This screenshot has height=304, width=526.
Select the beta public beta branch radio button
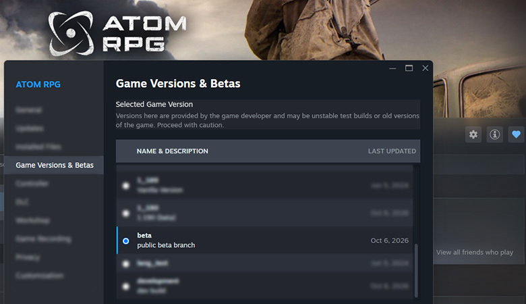pos(126,241)
